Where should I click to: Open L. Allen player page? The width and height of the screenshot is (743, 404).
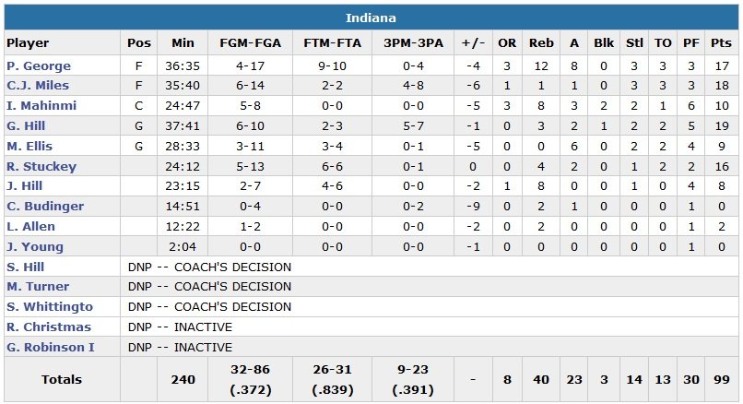(30, 227)
